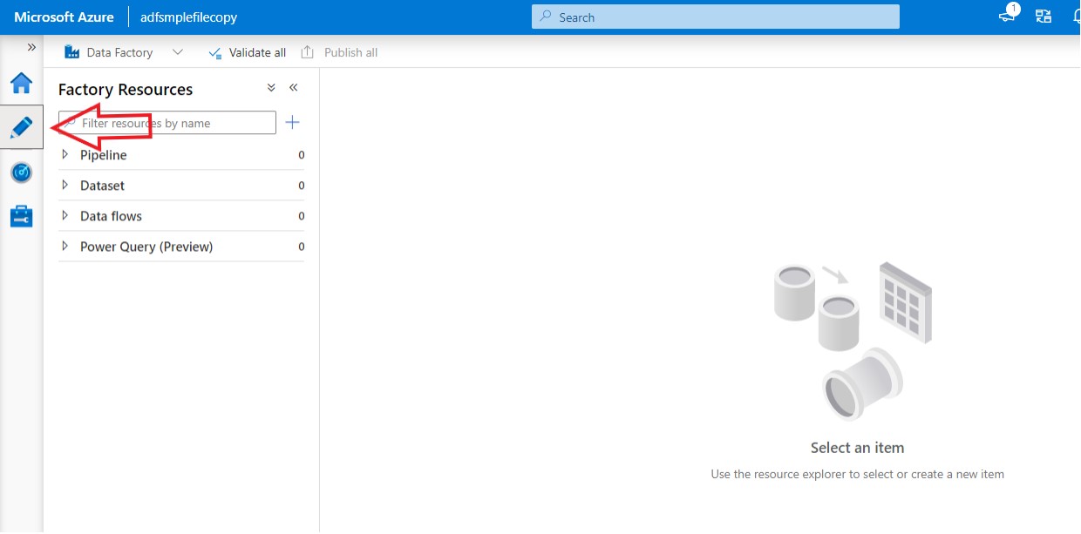This screenshot has width=1081, height=534.
Task: Expand all Factory Resources double chevron
Action: click(x=271, y=88)
